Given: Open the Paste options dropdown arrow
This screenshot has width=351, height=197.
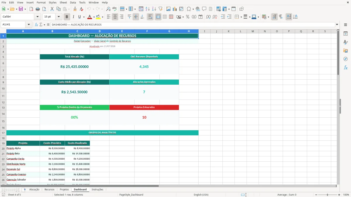Looking at the screenshot, I should [x=69, y=9].
